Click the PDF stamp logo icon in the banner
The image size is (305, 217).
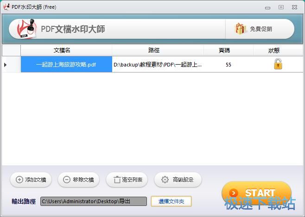pos(26,29)
